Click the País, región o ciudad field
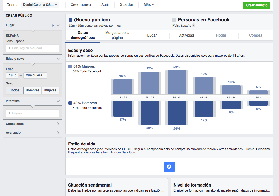Viewport: 279px width, 196px height. pos(33,48)
